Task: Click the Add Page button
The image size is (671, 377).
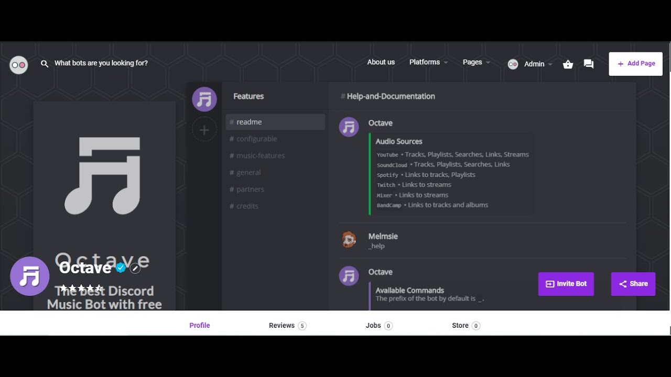Action: [x=635, y=64]
